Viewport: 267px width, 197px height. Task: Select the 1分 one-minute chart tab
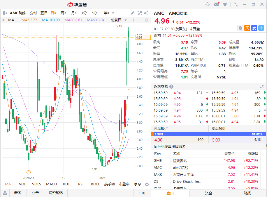[84, 13]
